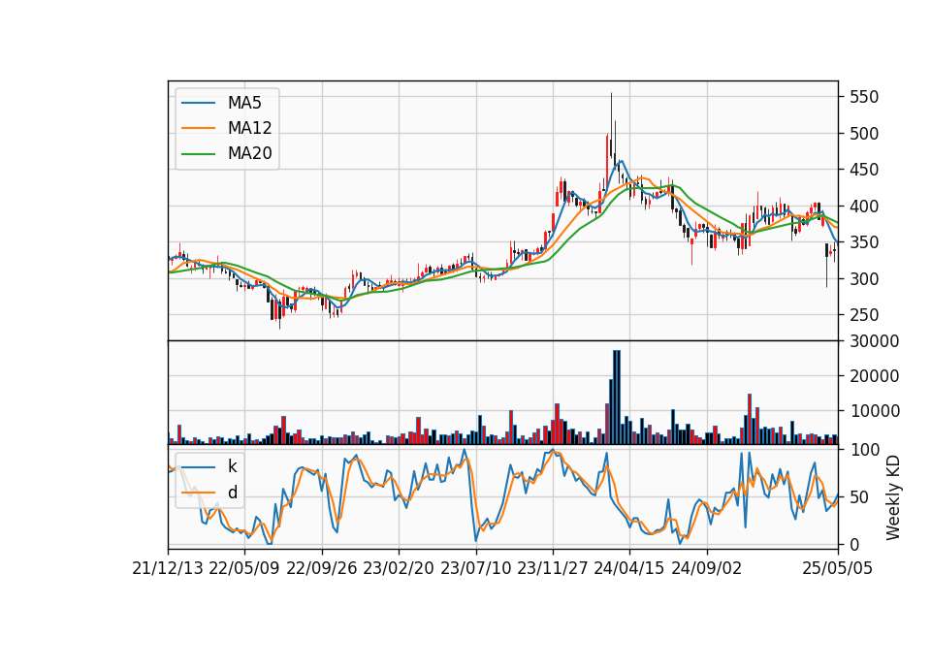Click the k legend label in KD panel
Image resolution: width=931 pixels, height=669 pixels.
232,466
